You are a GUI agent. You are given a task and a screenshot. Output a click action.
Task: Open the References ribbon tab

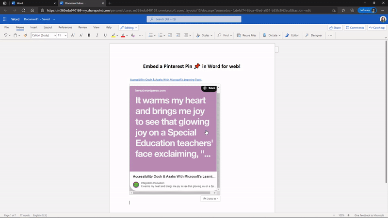(65, 28)
